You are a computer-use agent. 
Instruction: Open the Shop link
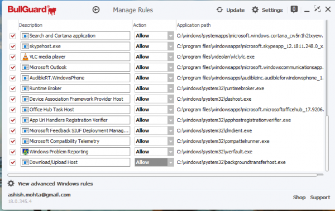[299, 198]
